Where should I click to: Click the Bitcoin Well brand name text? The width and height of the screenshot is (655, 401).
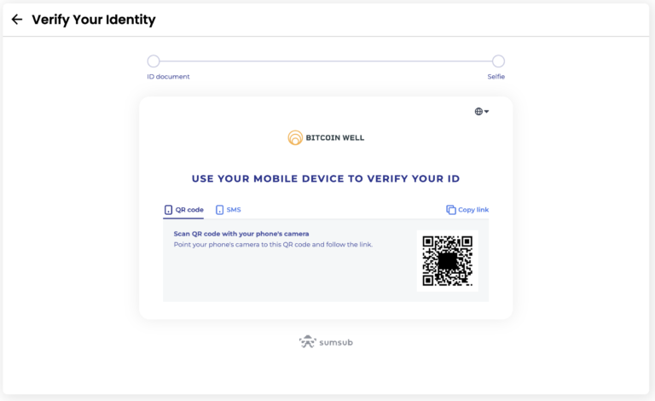coord(335,137)
